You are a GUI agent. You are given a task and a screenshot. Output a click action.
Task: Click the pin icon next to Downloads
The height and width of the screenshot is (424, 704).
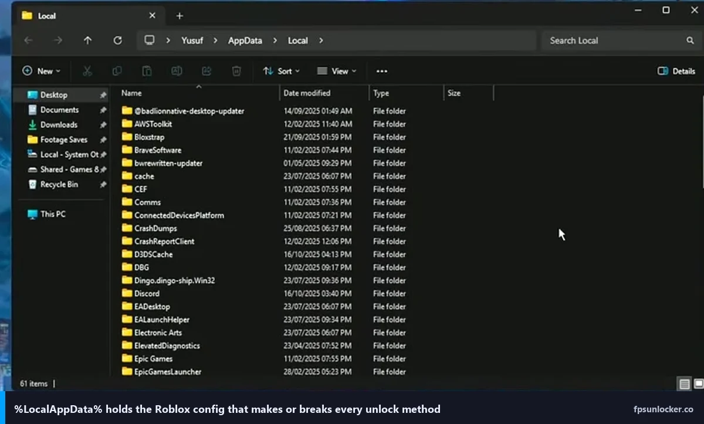point(103,125)
